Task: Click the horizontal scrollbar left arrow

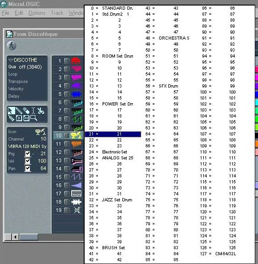Action: [15, 237]
